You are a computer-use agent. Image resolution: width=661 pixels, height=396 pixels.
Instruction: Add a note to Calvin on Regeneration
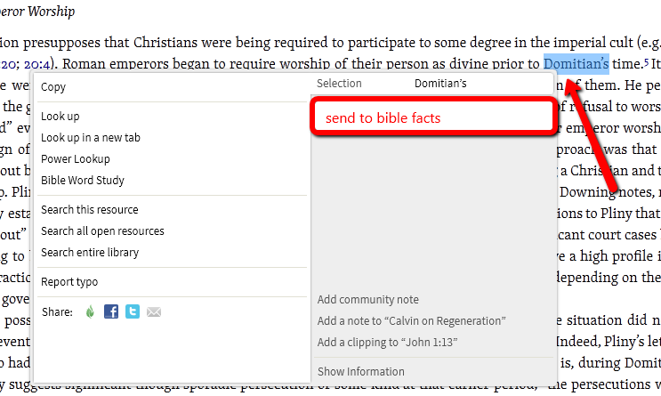pyautogui.click(x=411, y=320)
